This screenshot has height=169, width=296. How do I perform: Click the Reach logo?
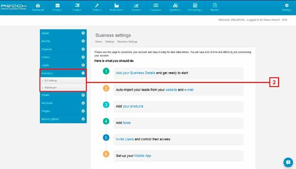point(14,7)
